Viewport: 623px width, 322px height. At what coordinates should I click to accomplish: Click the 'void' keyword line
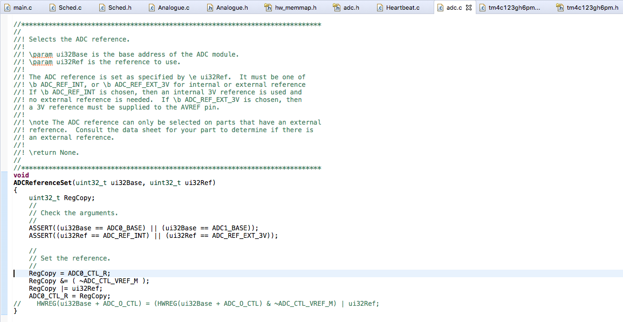tap(21, 175)
